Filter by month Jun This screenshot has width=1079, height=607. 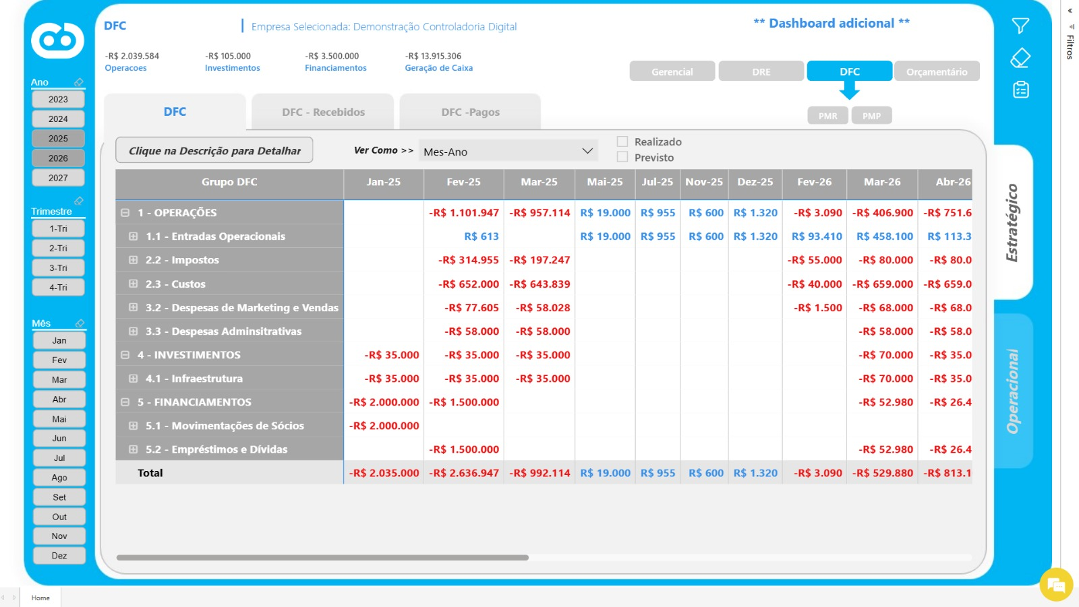pyautogui.click(x=59, y=438)
